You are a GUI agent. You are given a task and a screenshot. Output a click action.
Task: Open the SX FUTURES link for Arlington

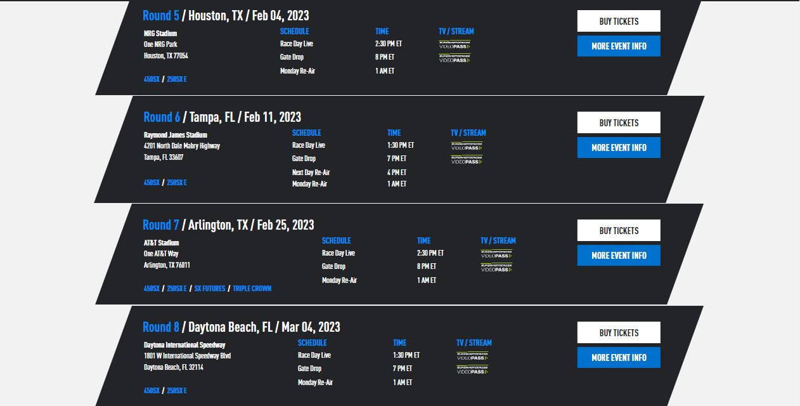211,288
